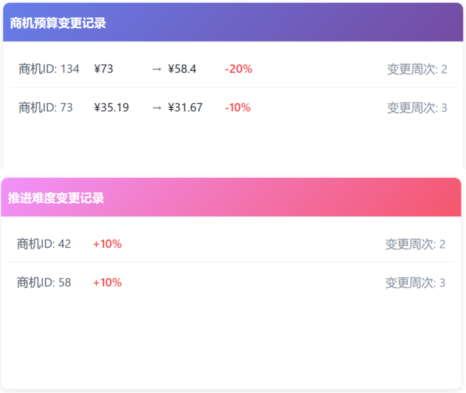Click 变更周次: 2 in the difficulty panel
This screenshot has height=393, width=466.
click(x=414, y=244)
